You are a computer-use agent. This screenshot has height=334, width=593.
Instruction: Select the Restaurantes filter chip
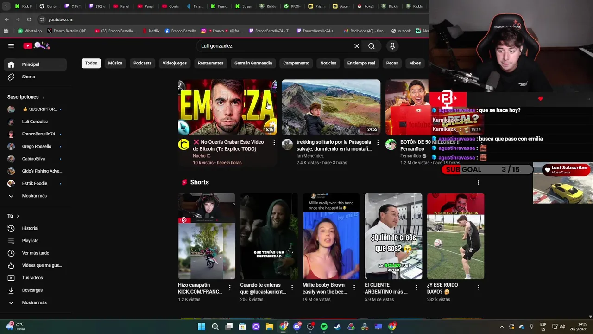click(x=211, y=63)
